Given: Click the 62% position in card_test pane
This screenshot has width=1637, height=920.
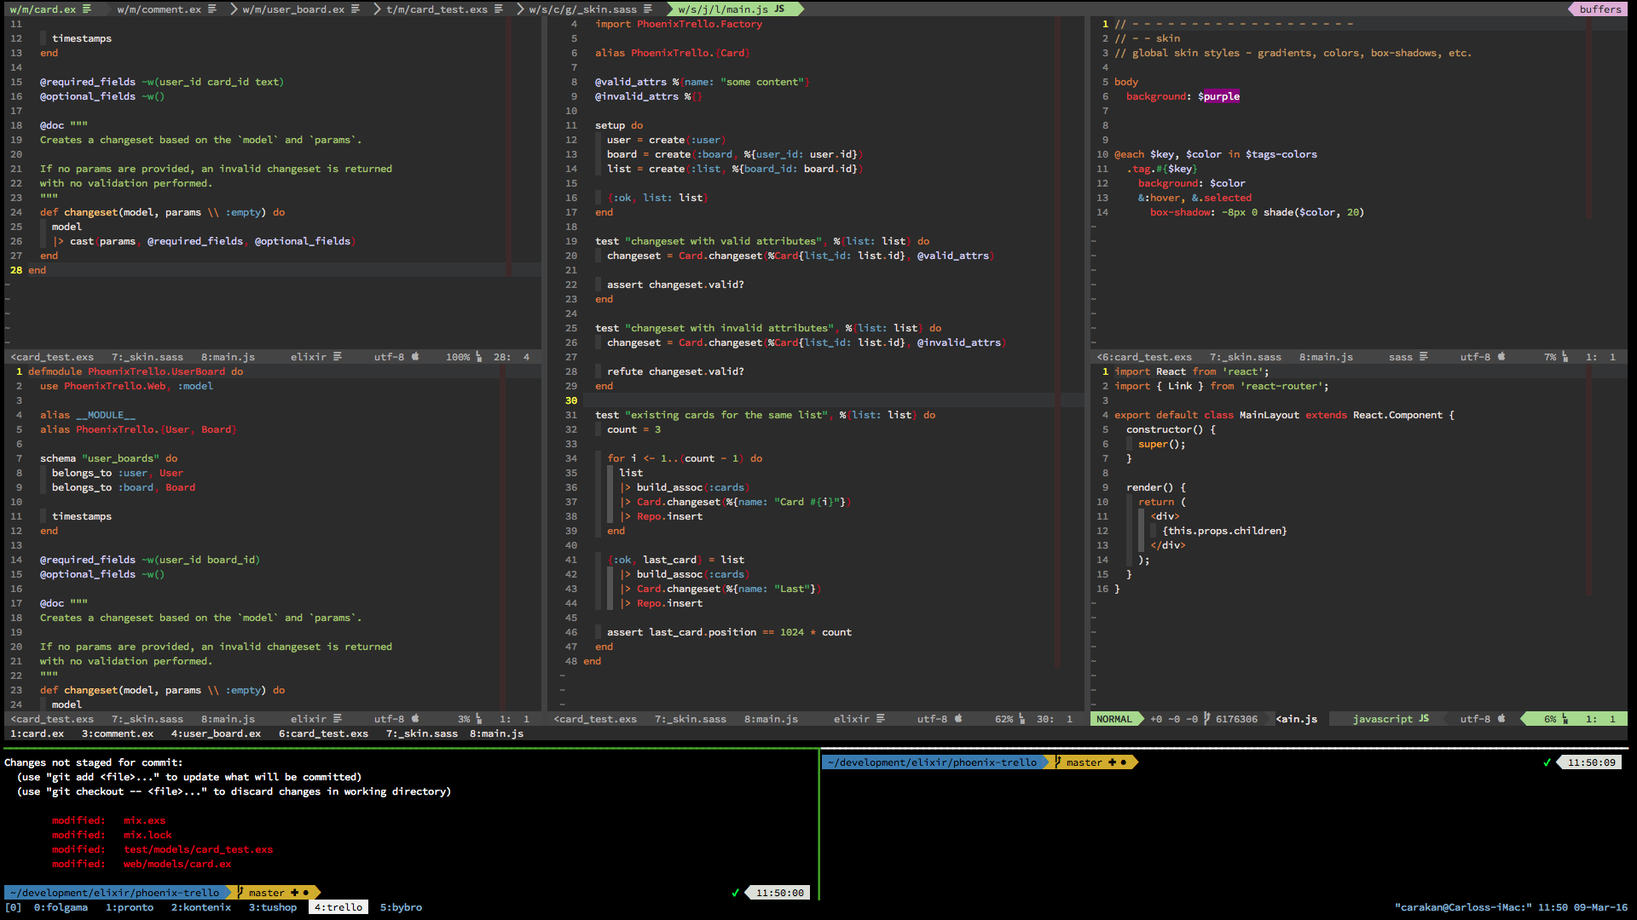Looking at the screenshot, I should click(1004, 719).
